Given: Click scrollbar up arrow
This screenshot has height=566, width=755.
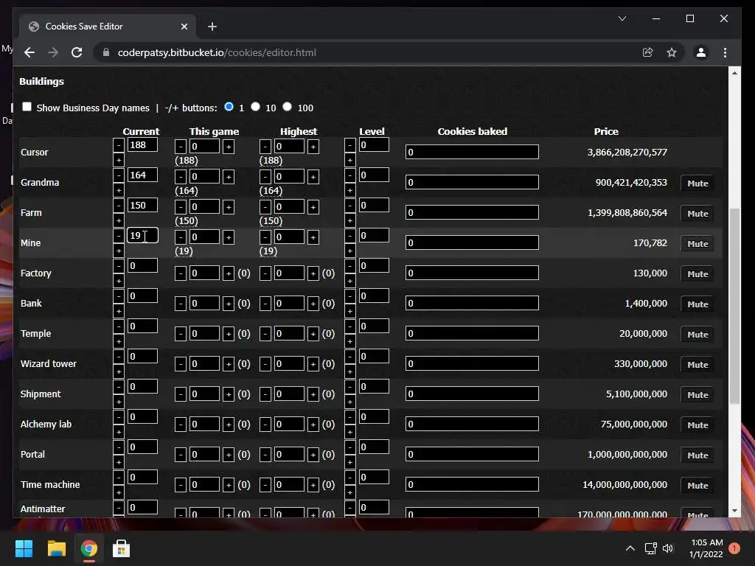Looking at the screenshot, I should 734,73.
